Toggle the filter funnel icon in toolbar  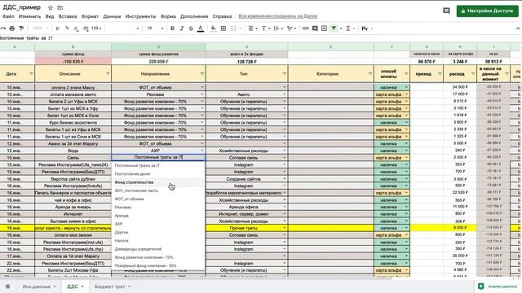click(334, 28)
